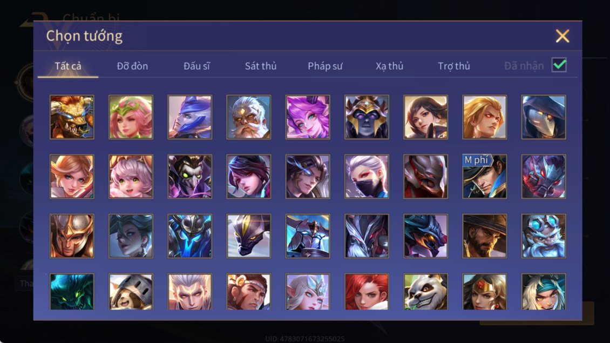
Task: Pick the blue-bearded goggles dwarf hero
Action: tap(544, 236)
